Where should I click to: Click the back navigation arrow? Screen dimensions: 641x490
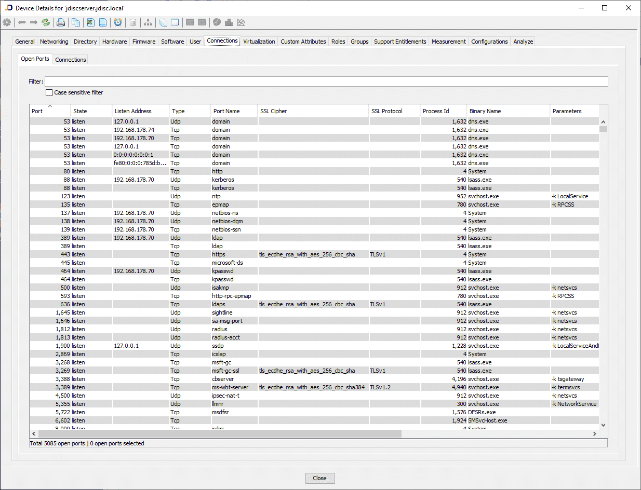[21, 22]
